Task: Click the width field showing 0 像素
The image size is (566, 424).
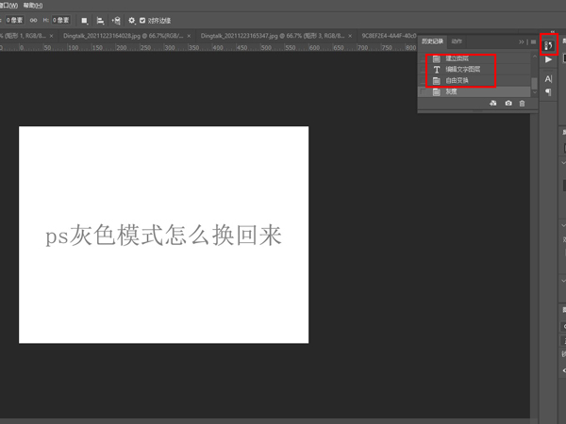Action: [x=14, y=20]
